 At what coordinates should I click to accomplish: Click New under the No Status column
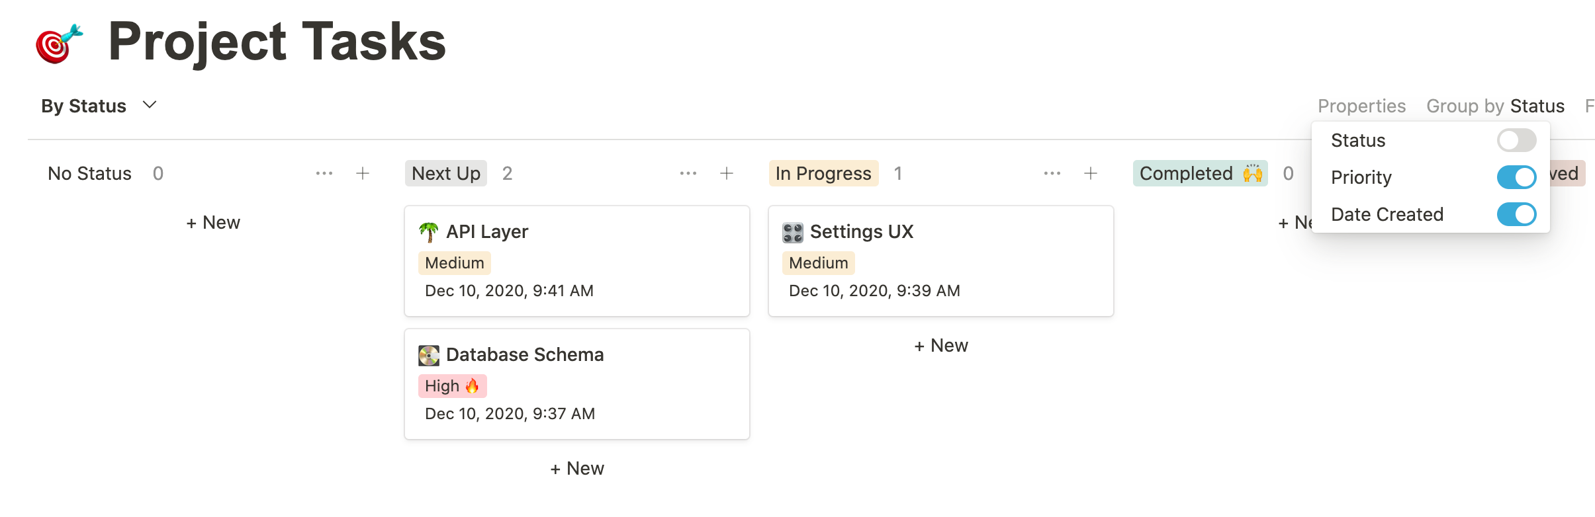[213, 222]
